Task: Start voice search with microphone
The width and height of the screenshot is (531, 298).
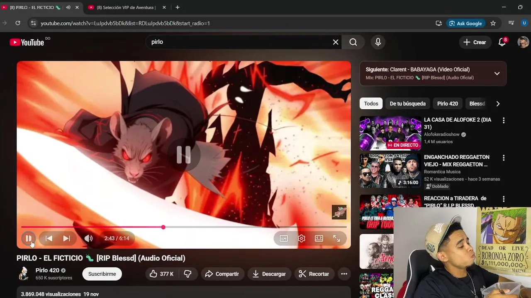Action: (378, 42)
